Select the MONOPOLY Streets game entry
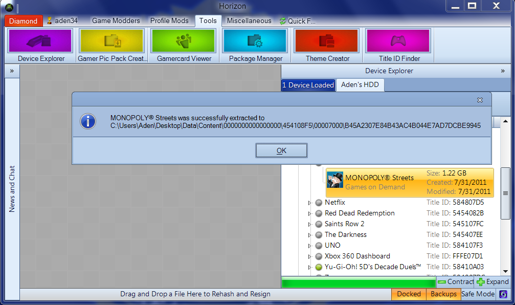Screen dimensions: 515x305 coord(379,182)
